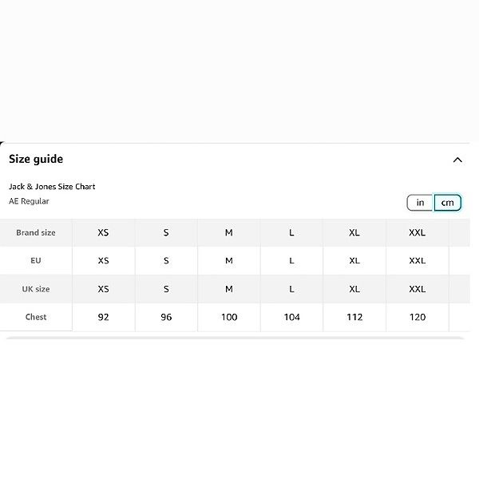Image resolution: width=479 pixels, height=479 pixels.
Task: Click the AE Regular fit label
Action: [29, 201]
